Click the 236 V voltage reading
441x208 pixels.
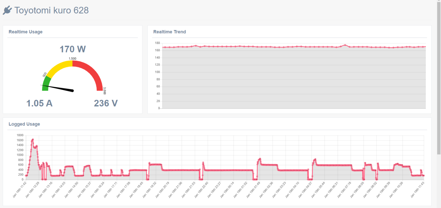(x=106, y=103)
